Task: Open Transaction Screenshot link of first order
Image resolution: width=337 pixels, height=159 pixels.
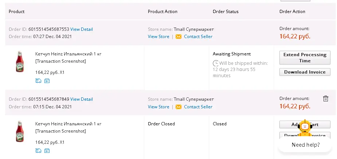Action: tap(60, 61)
